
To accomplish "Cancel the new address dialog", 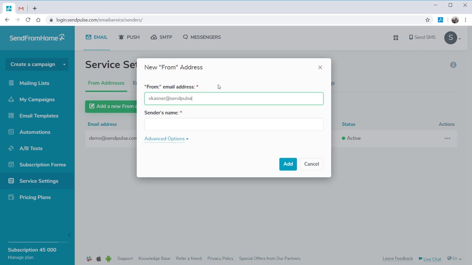I will [312, 164].
